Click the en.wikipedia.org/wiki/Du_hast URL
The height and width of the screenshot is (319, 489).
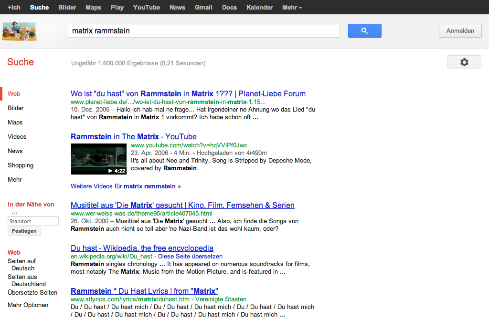click(x=111, y=257)
